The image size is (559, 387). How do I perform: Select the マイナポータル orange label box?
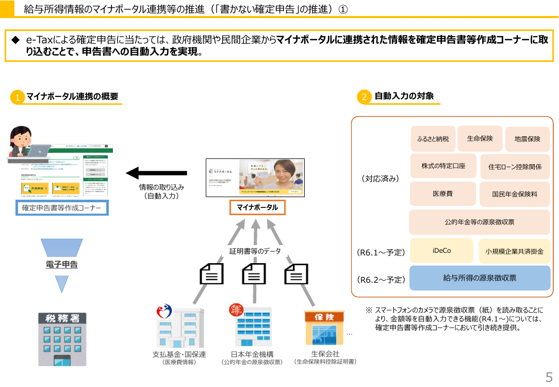click(x=257, y=207)
